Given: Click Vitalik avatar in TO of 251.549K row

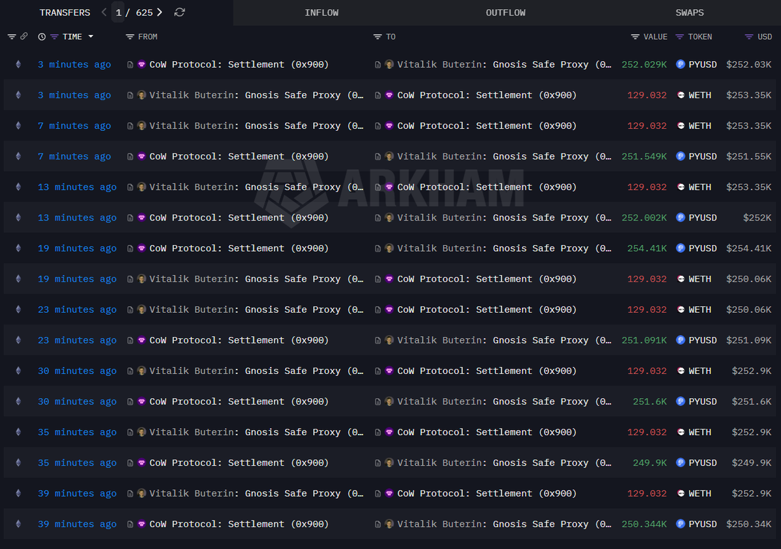Looking at the screenshot, I should point(389,157).
